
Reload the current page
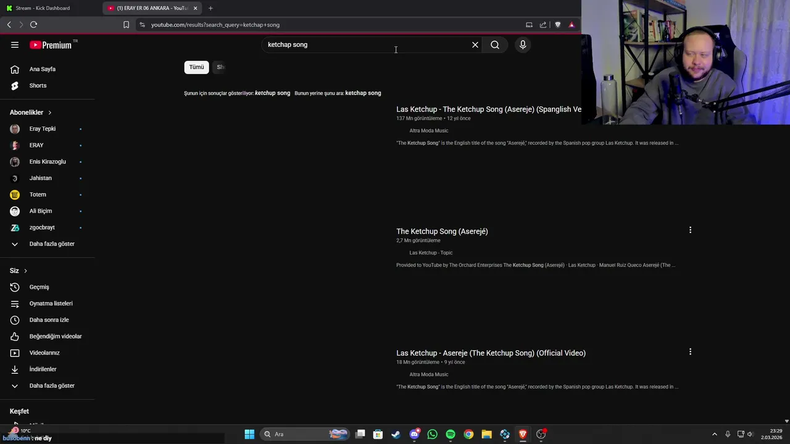[x=33, y=25]
